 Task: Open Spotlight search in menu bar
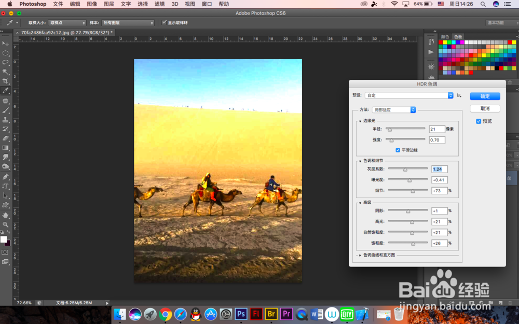(483, 4)
